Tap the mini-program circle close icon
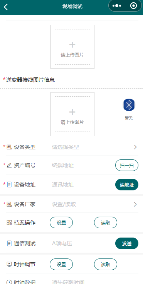Image resolution: width=143 pixels, height=284 pixels. coord(133,6)
